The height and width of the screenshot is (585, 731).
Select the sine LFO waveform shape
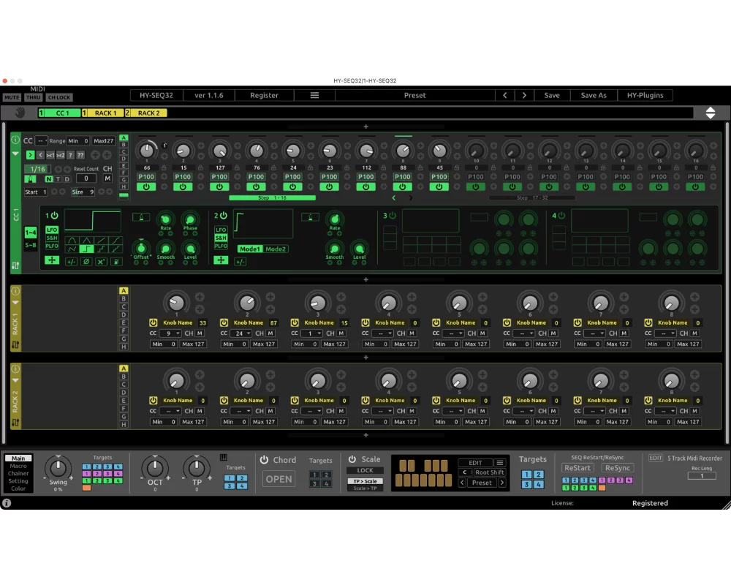click(x=72, y=241)
